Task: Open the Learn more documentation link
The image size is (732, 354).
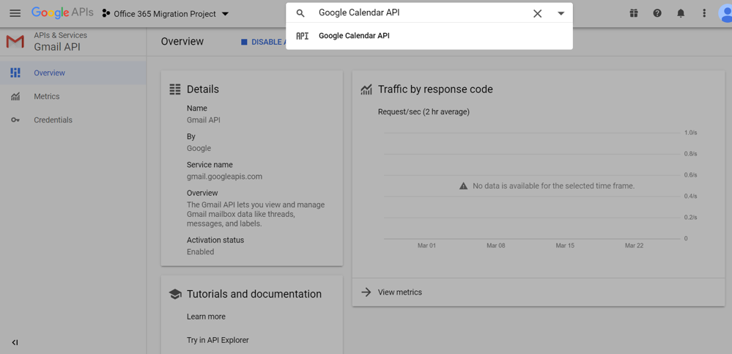Action: tap(206, 317)
